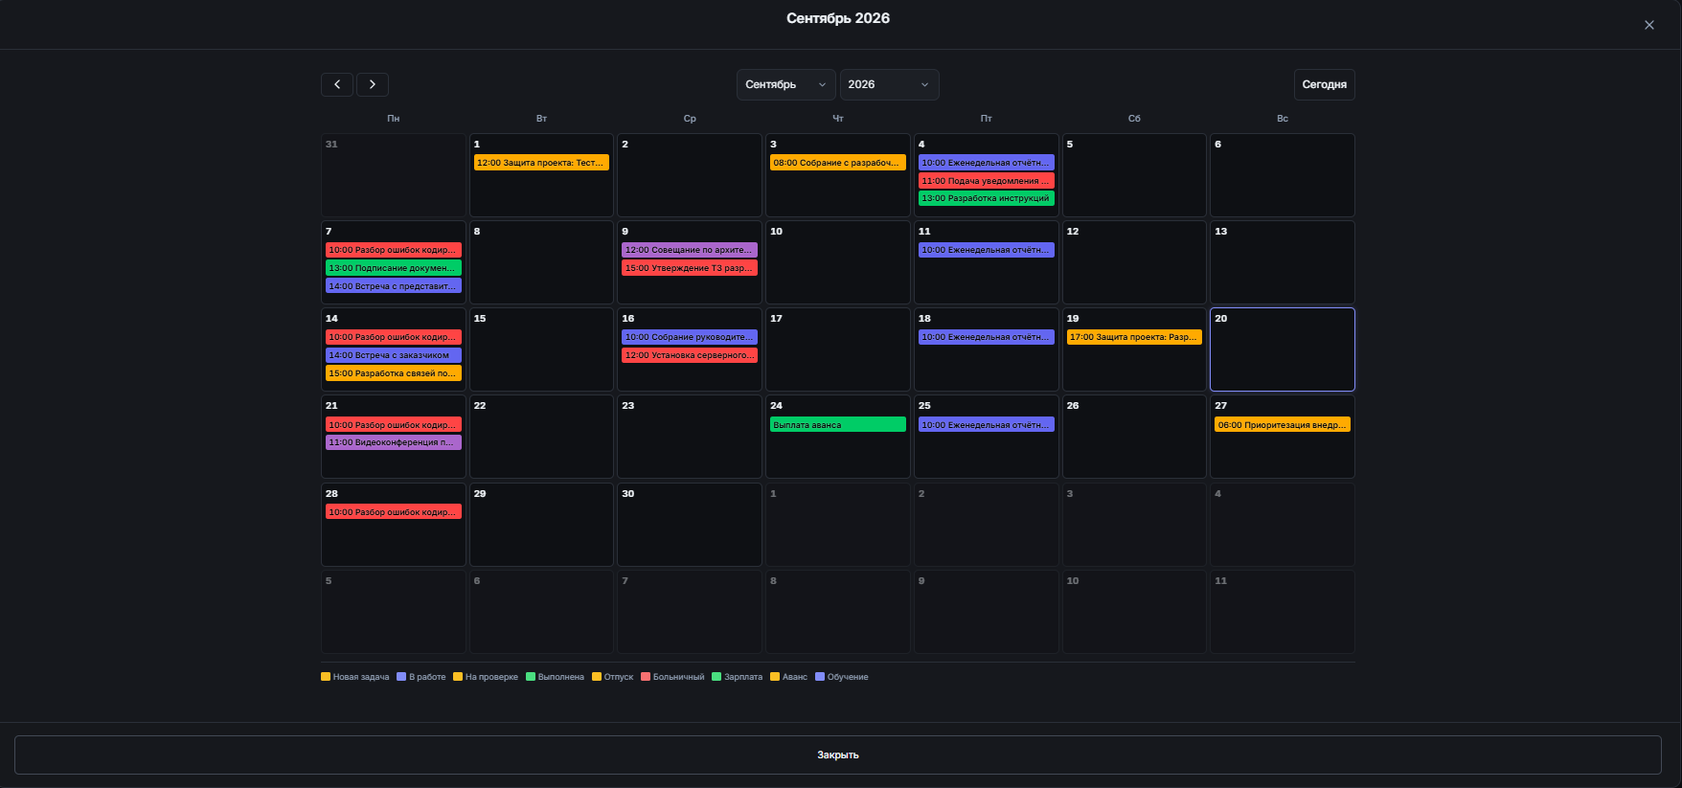Click the wide Закрыть button
Image resolution: width=1682 pixels, height=788 pixels.
click(837, 754)
